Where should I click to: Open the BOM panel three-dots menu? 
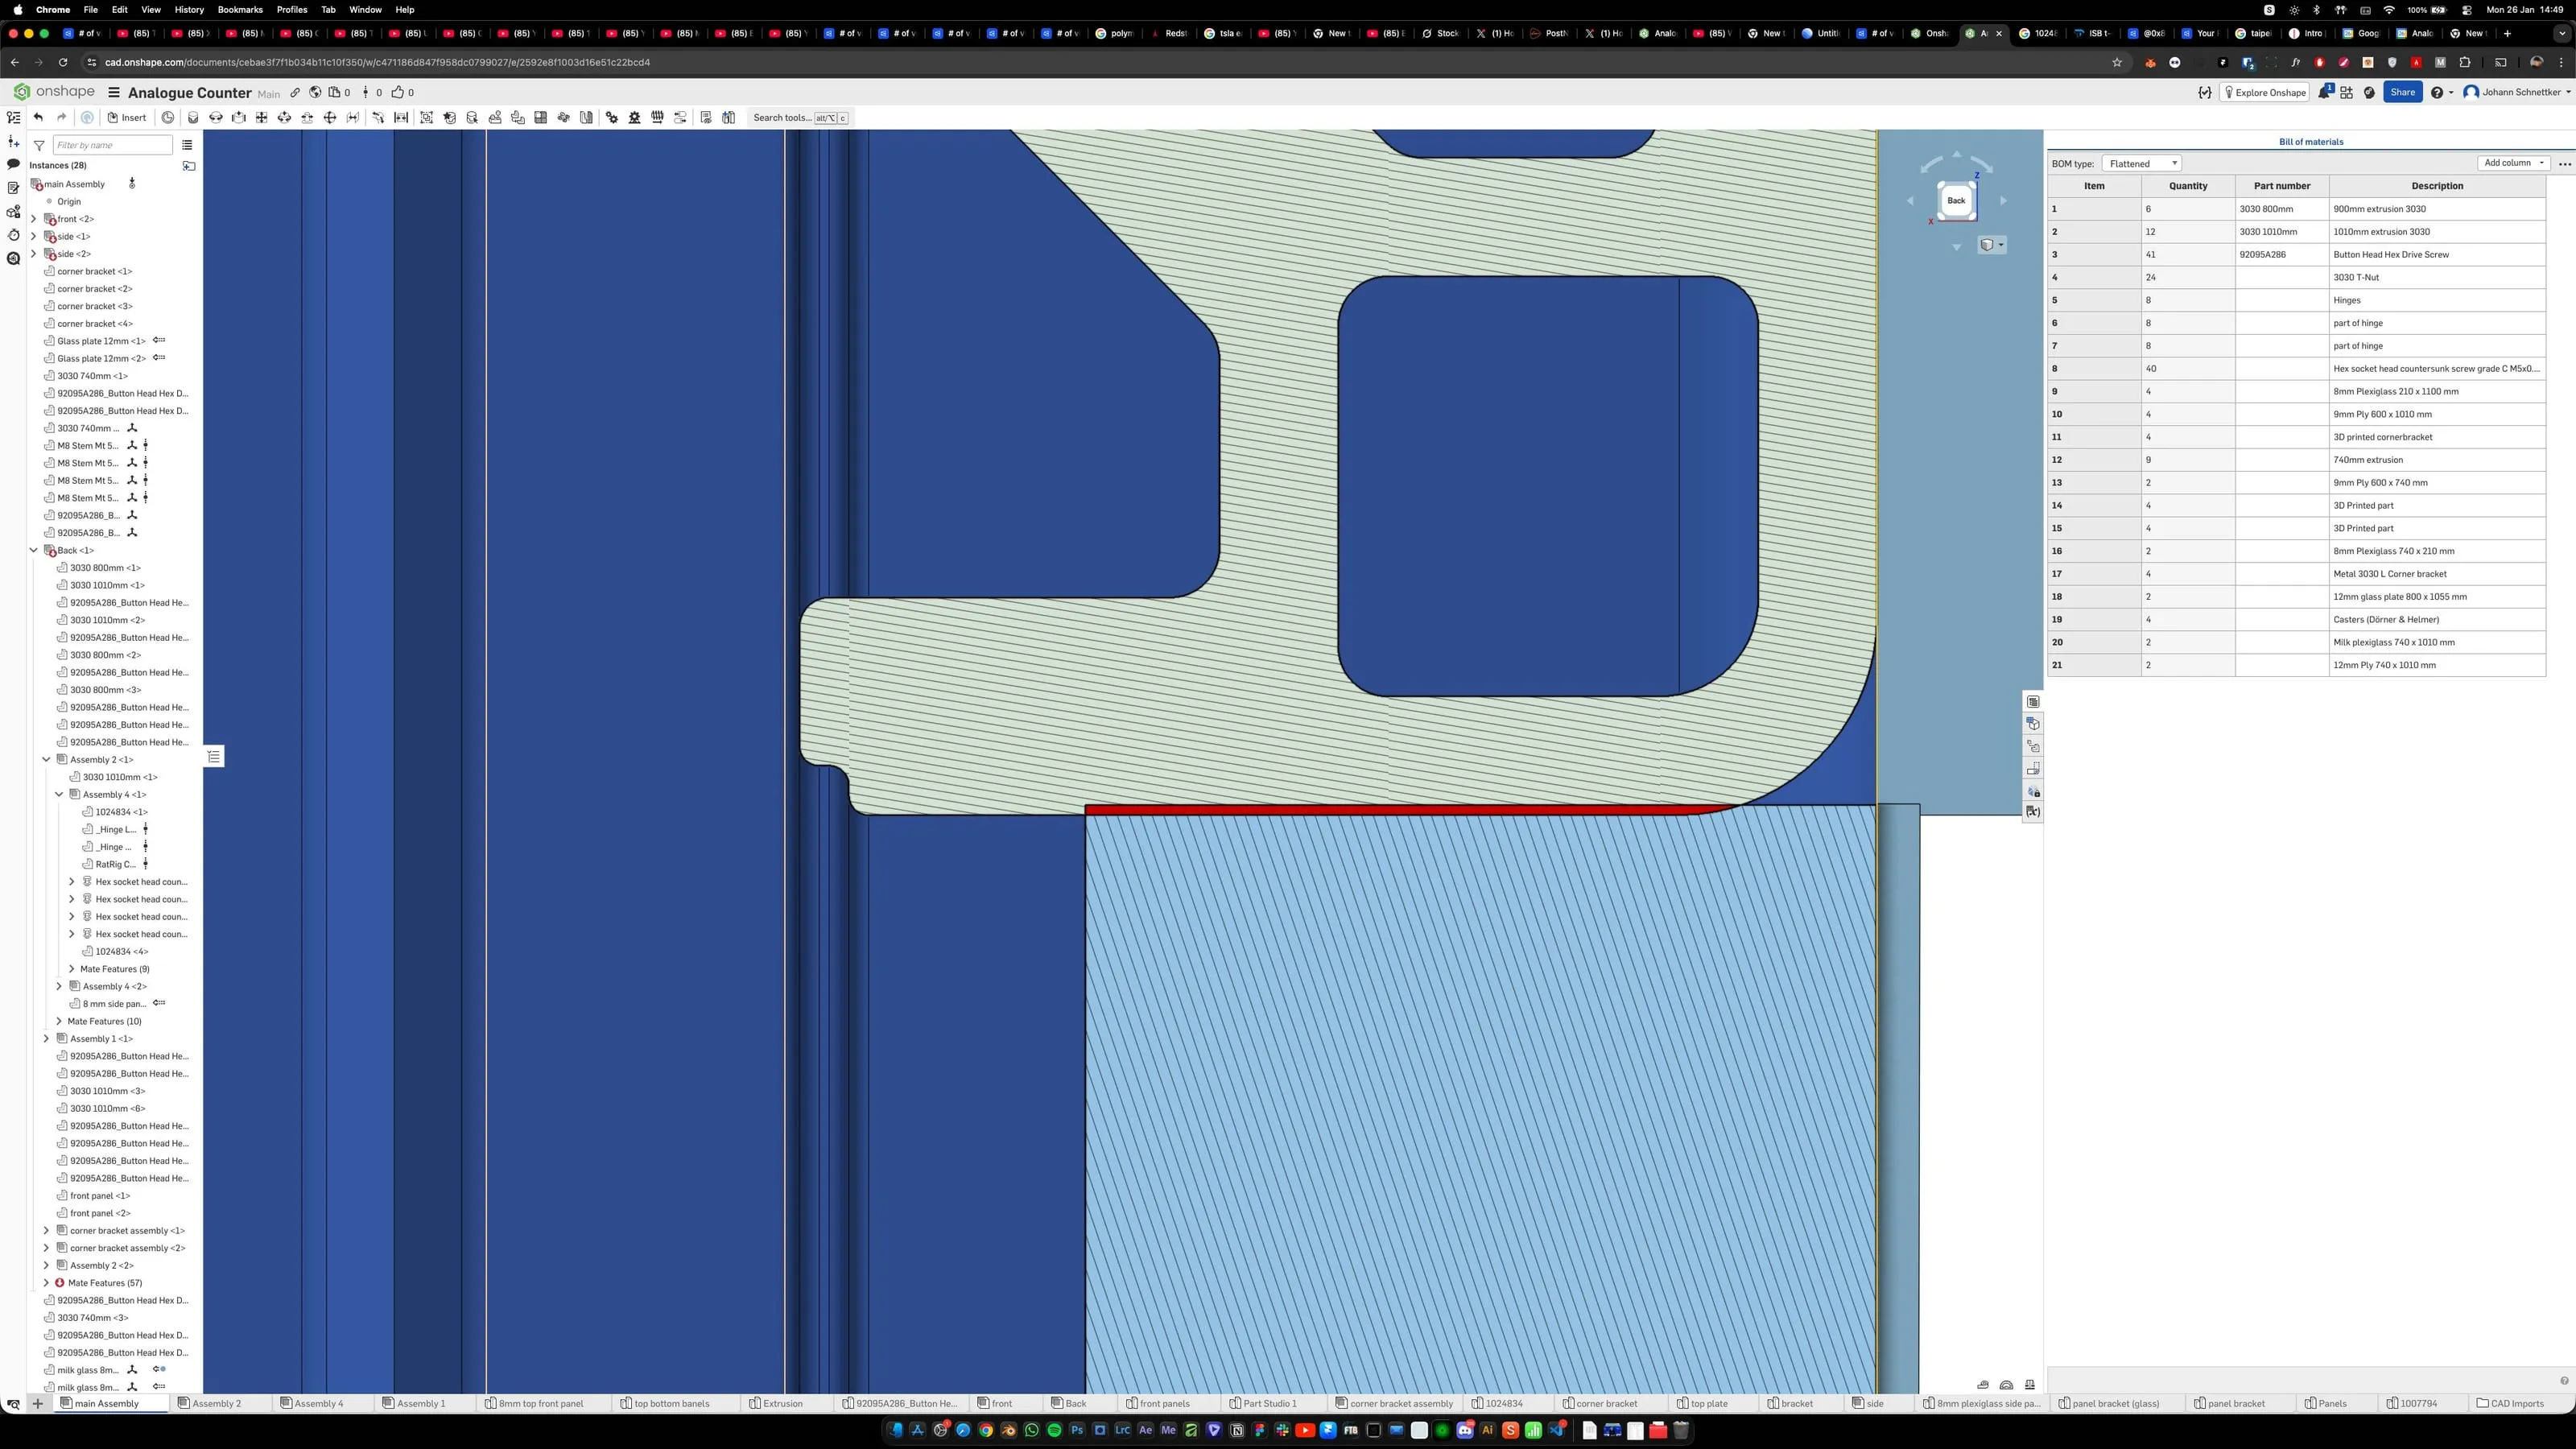(2564, 164)
